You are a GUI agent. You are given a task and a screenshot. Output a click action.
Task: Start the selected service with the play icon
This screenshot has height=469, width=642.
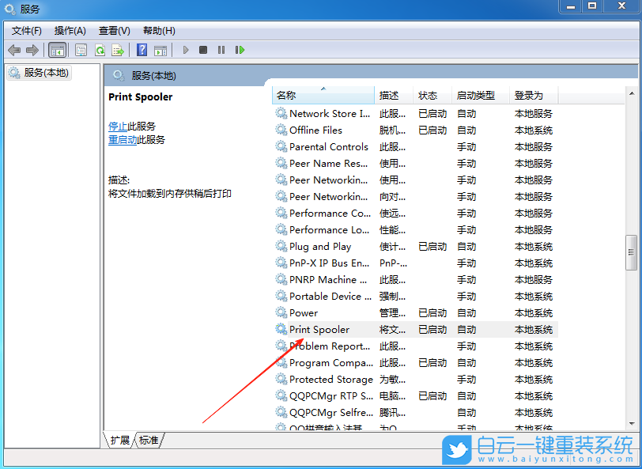coord(185,49)
